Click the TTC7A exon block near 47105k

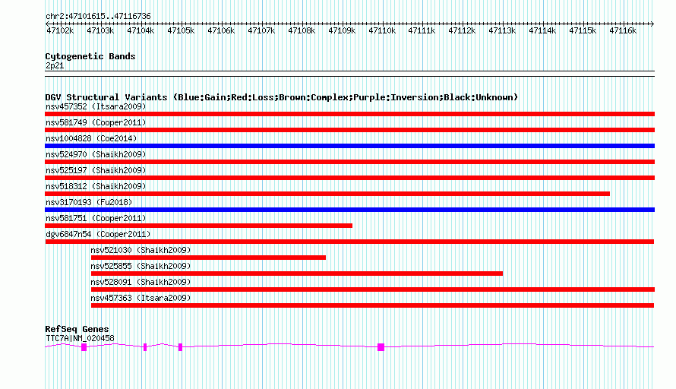[180, 347]
